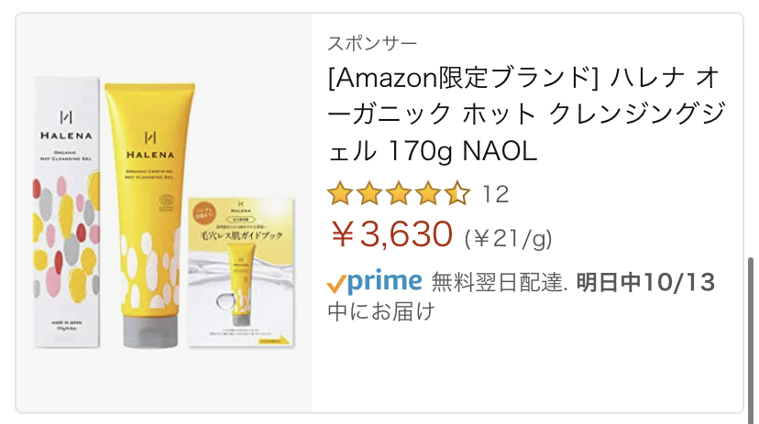759x424 pixels.
Task: Tap the organic certification seal on tube
Action: click(x=166, y=202)
